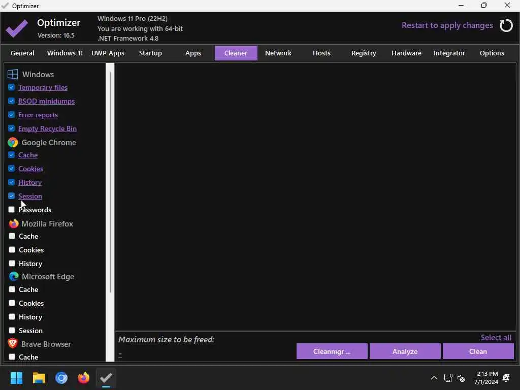
Task: Uncheck the Chrome Cache checkbox
Action: (x=11, y=155)
